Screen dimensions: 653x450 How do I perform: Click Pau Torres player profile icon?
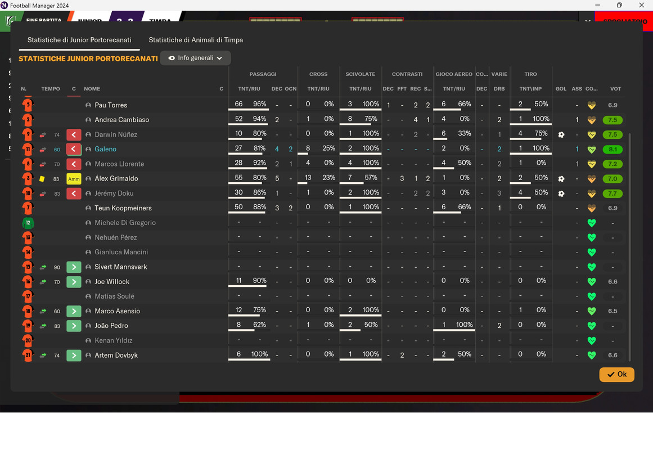pyautogui.click(x=88, y=105)
